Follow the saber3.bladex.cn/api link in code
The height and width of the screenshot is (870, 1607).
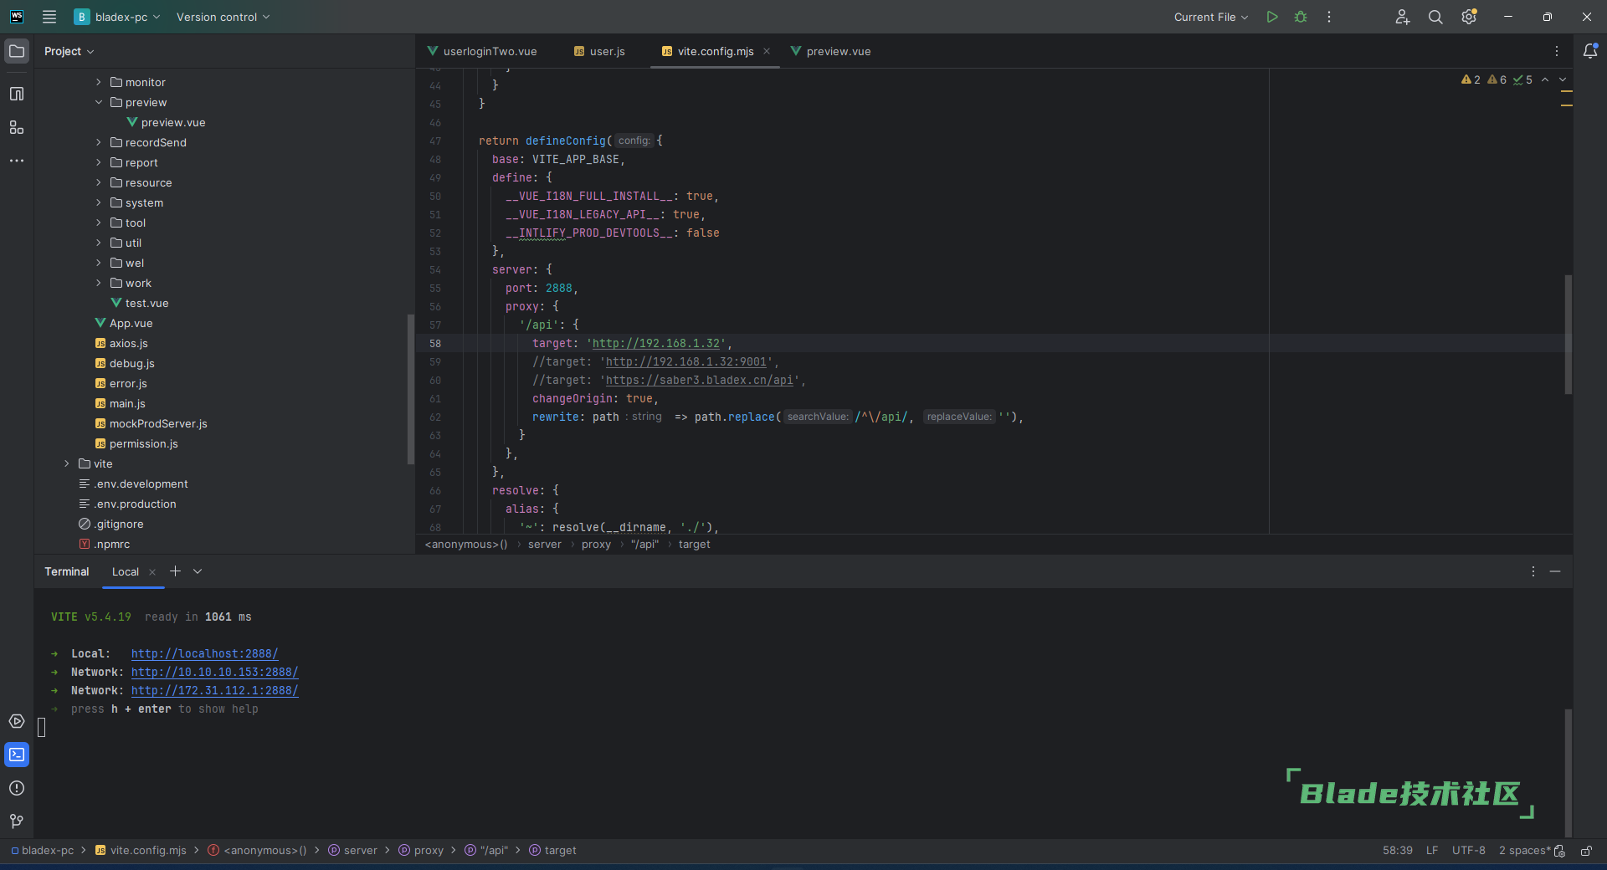pos(699,380)
